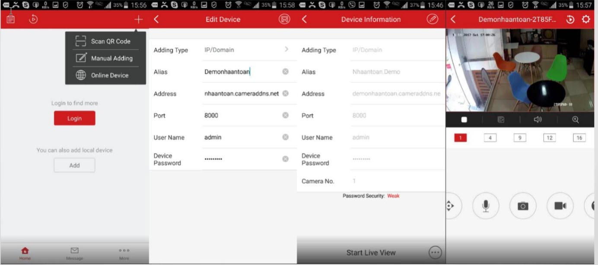Toggle the speaker audio icon
The width and height of the screenshot is (598, 265).
(538, 120)
